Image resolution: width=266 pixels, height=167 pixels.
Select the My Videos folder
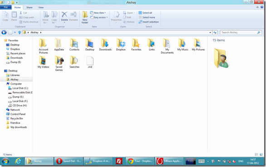(44, 62)
